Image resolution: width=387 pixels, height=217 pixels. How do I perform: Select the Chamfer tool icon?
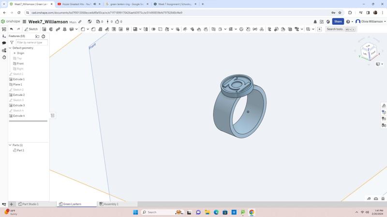click(x=93, y=29)
